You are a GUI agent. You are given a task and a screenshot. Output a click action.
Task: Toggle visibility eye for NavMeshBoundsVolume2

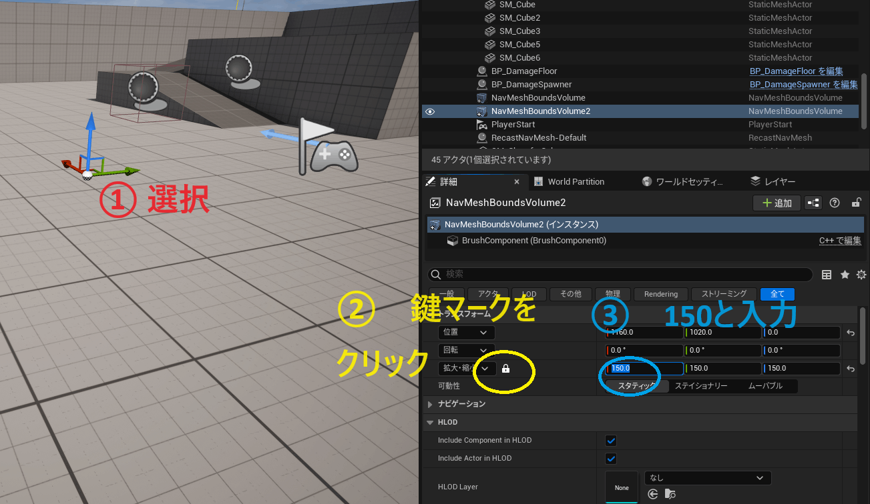click(430, 111)
